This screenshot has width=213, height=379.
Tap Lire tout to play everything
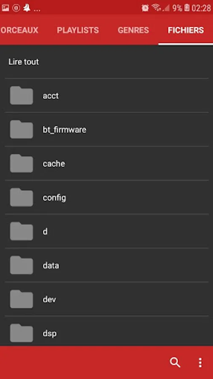(24, 62)
